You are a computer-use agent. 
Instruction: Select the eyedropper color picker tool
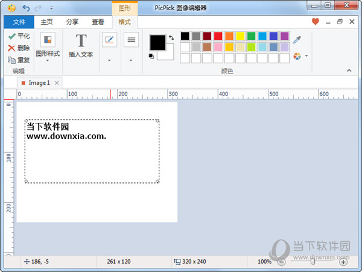point(297,40)
